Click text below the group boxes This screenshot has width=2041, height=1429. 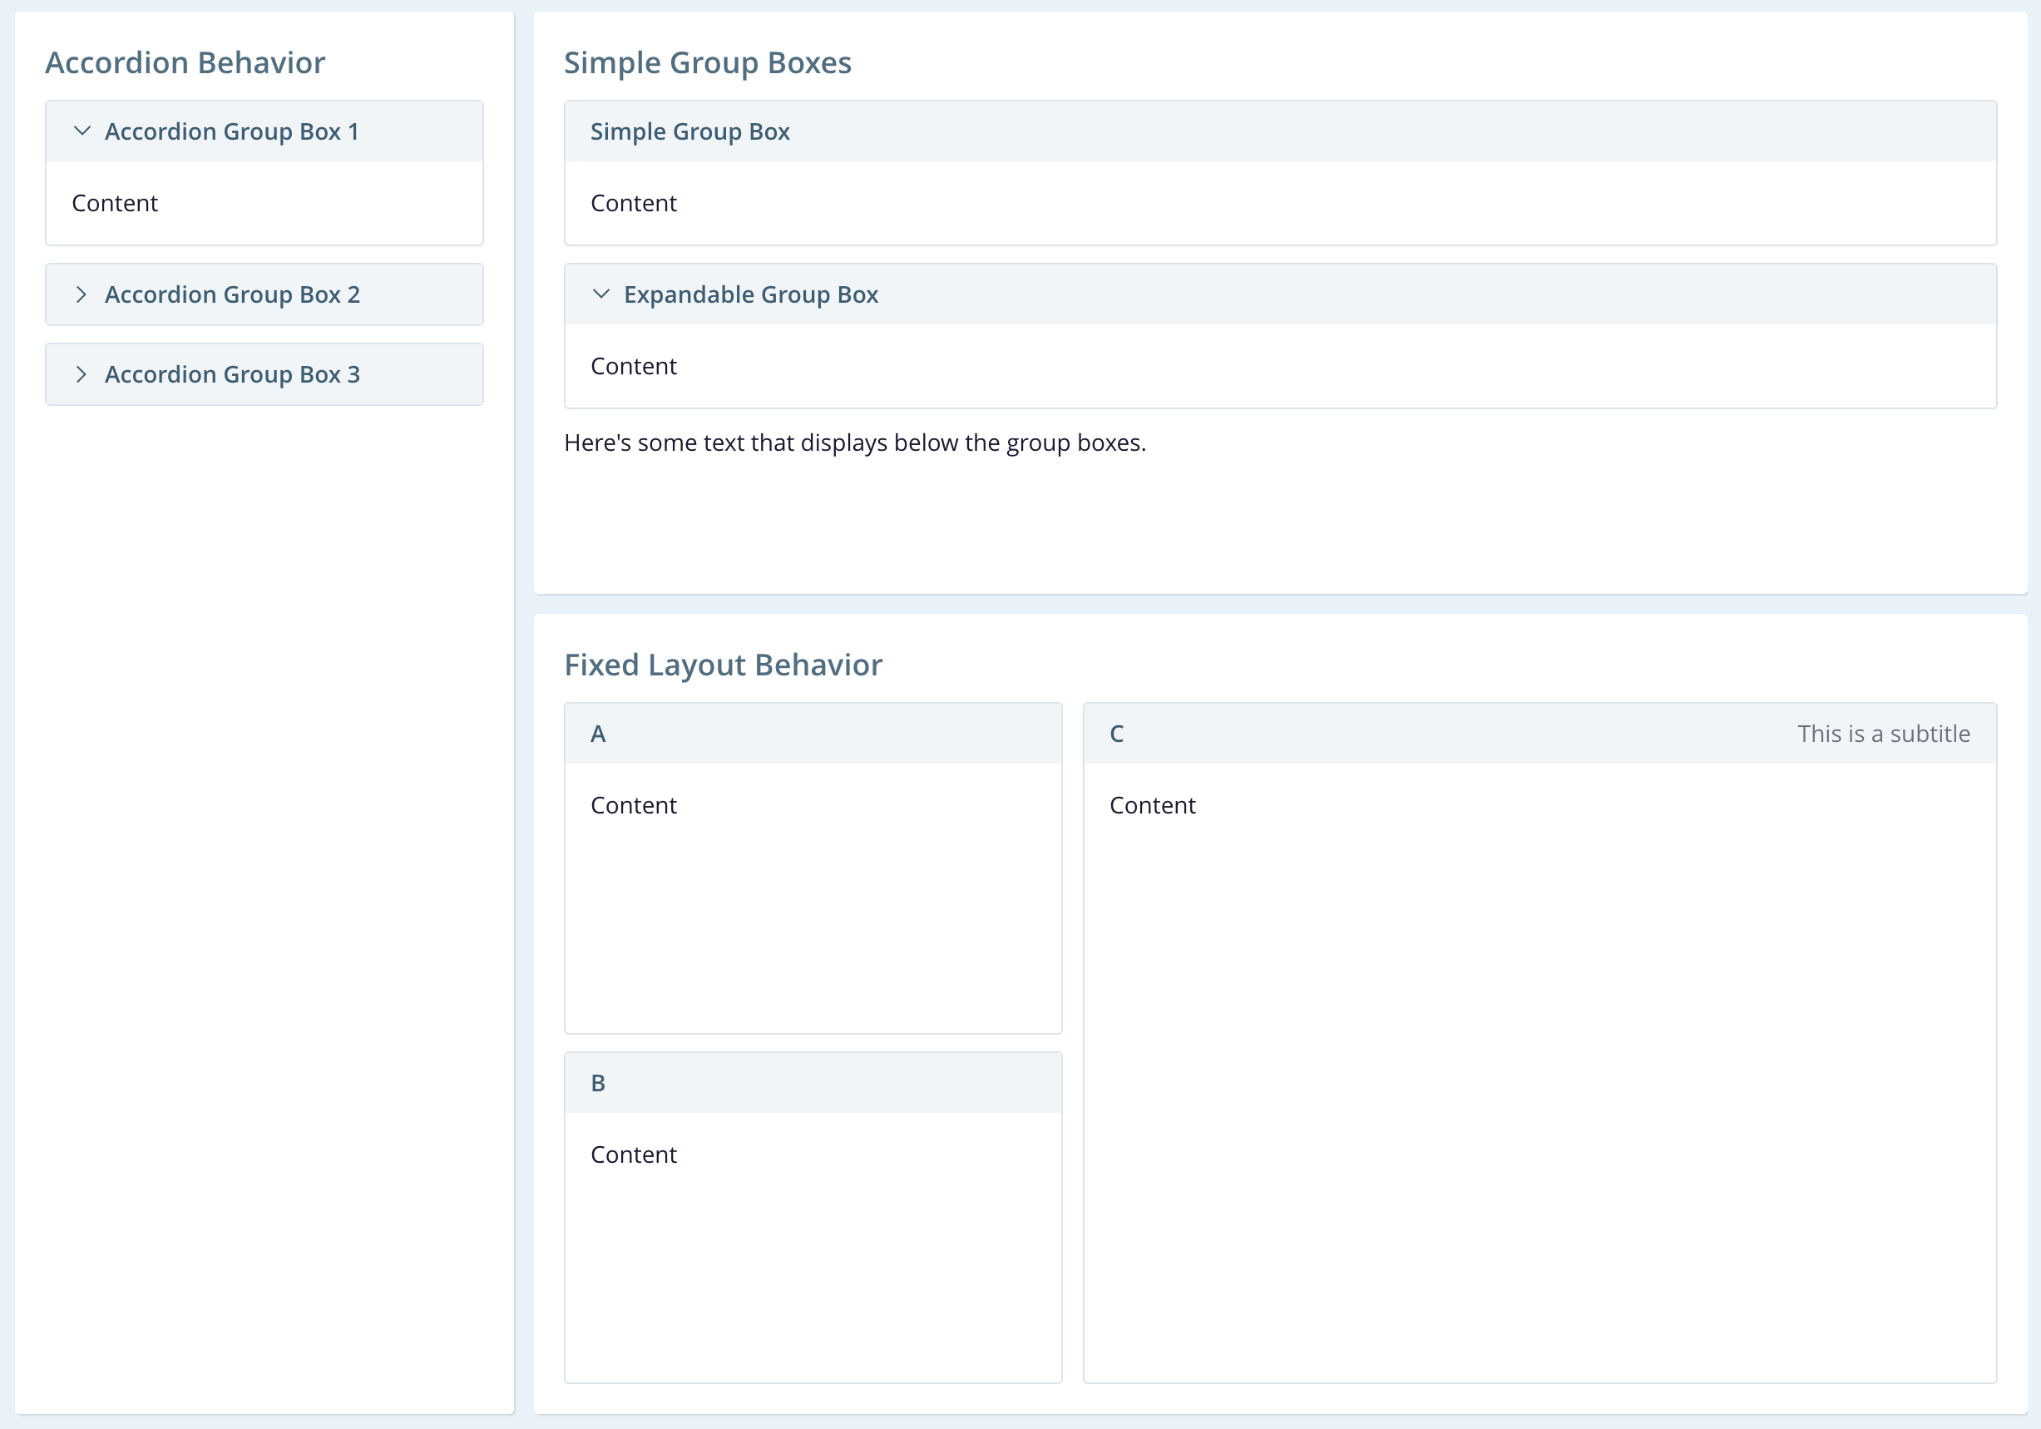854,443
